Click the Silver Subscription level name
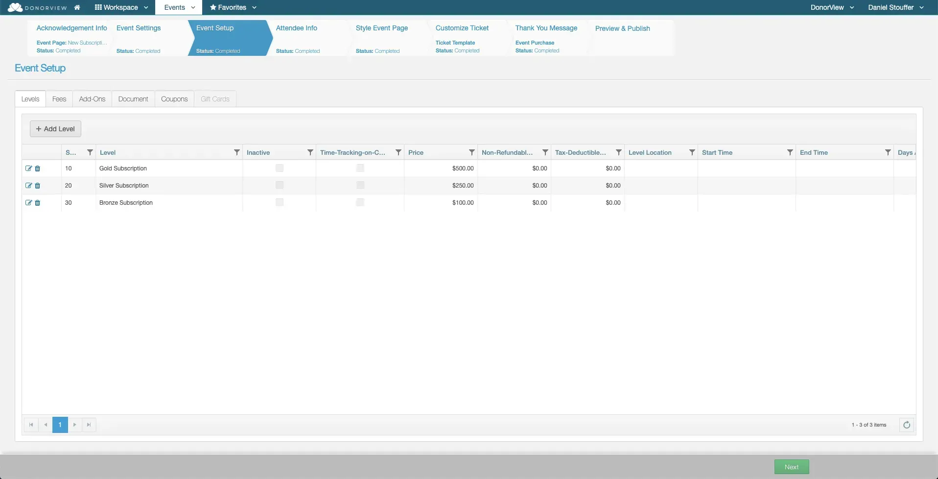This screenshot has height=479, width=938. coord(124,186)
